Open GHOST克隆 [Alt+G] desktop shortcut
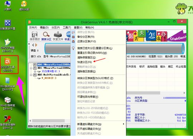The width and height of the screenshot is (193, 139). [8, 46]
